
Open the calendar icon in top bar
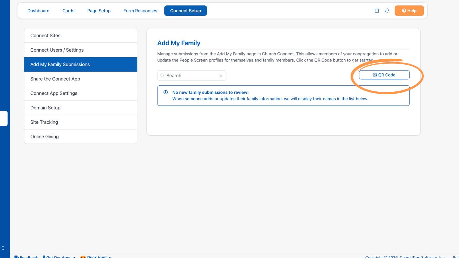[x=377, y=11]
